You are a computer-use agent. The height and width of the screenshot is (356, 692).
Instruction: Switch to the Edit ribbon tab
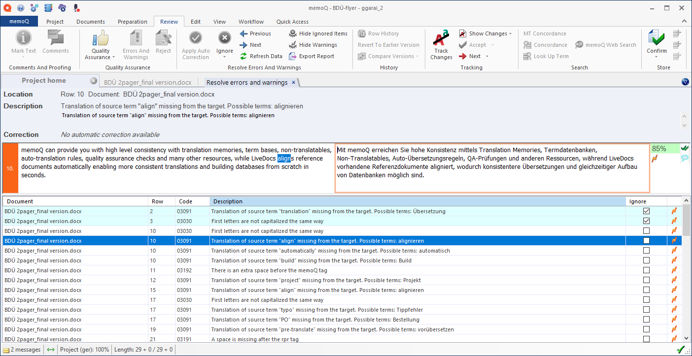(x=195, y=21)
